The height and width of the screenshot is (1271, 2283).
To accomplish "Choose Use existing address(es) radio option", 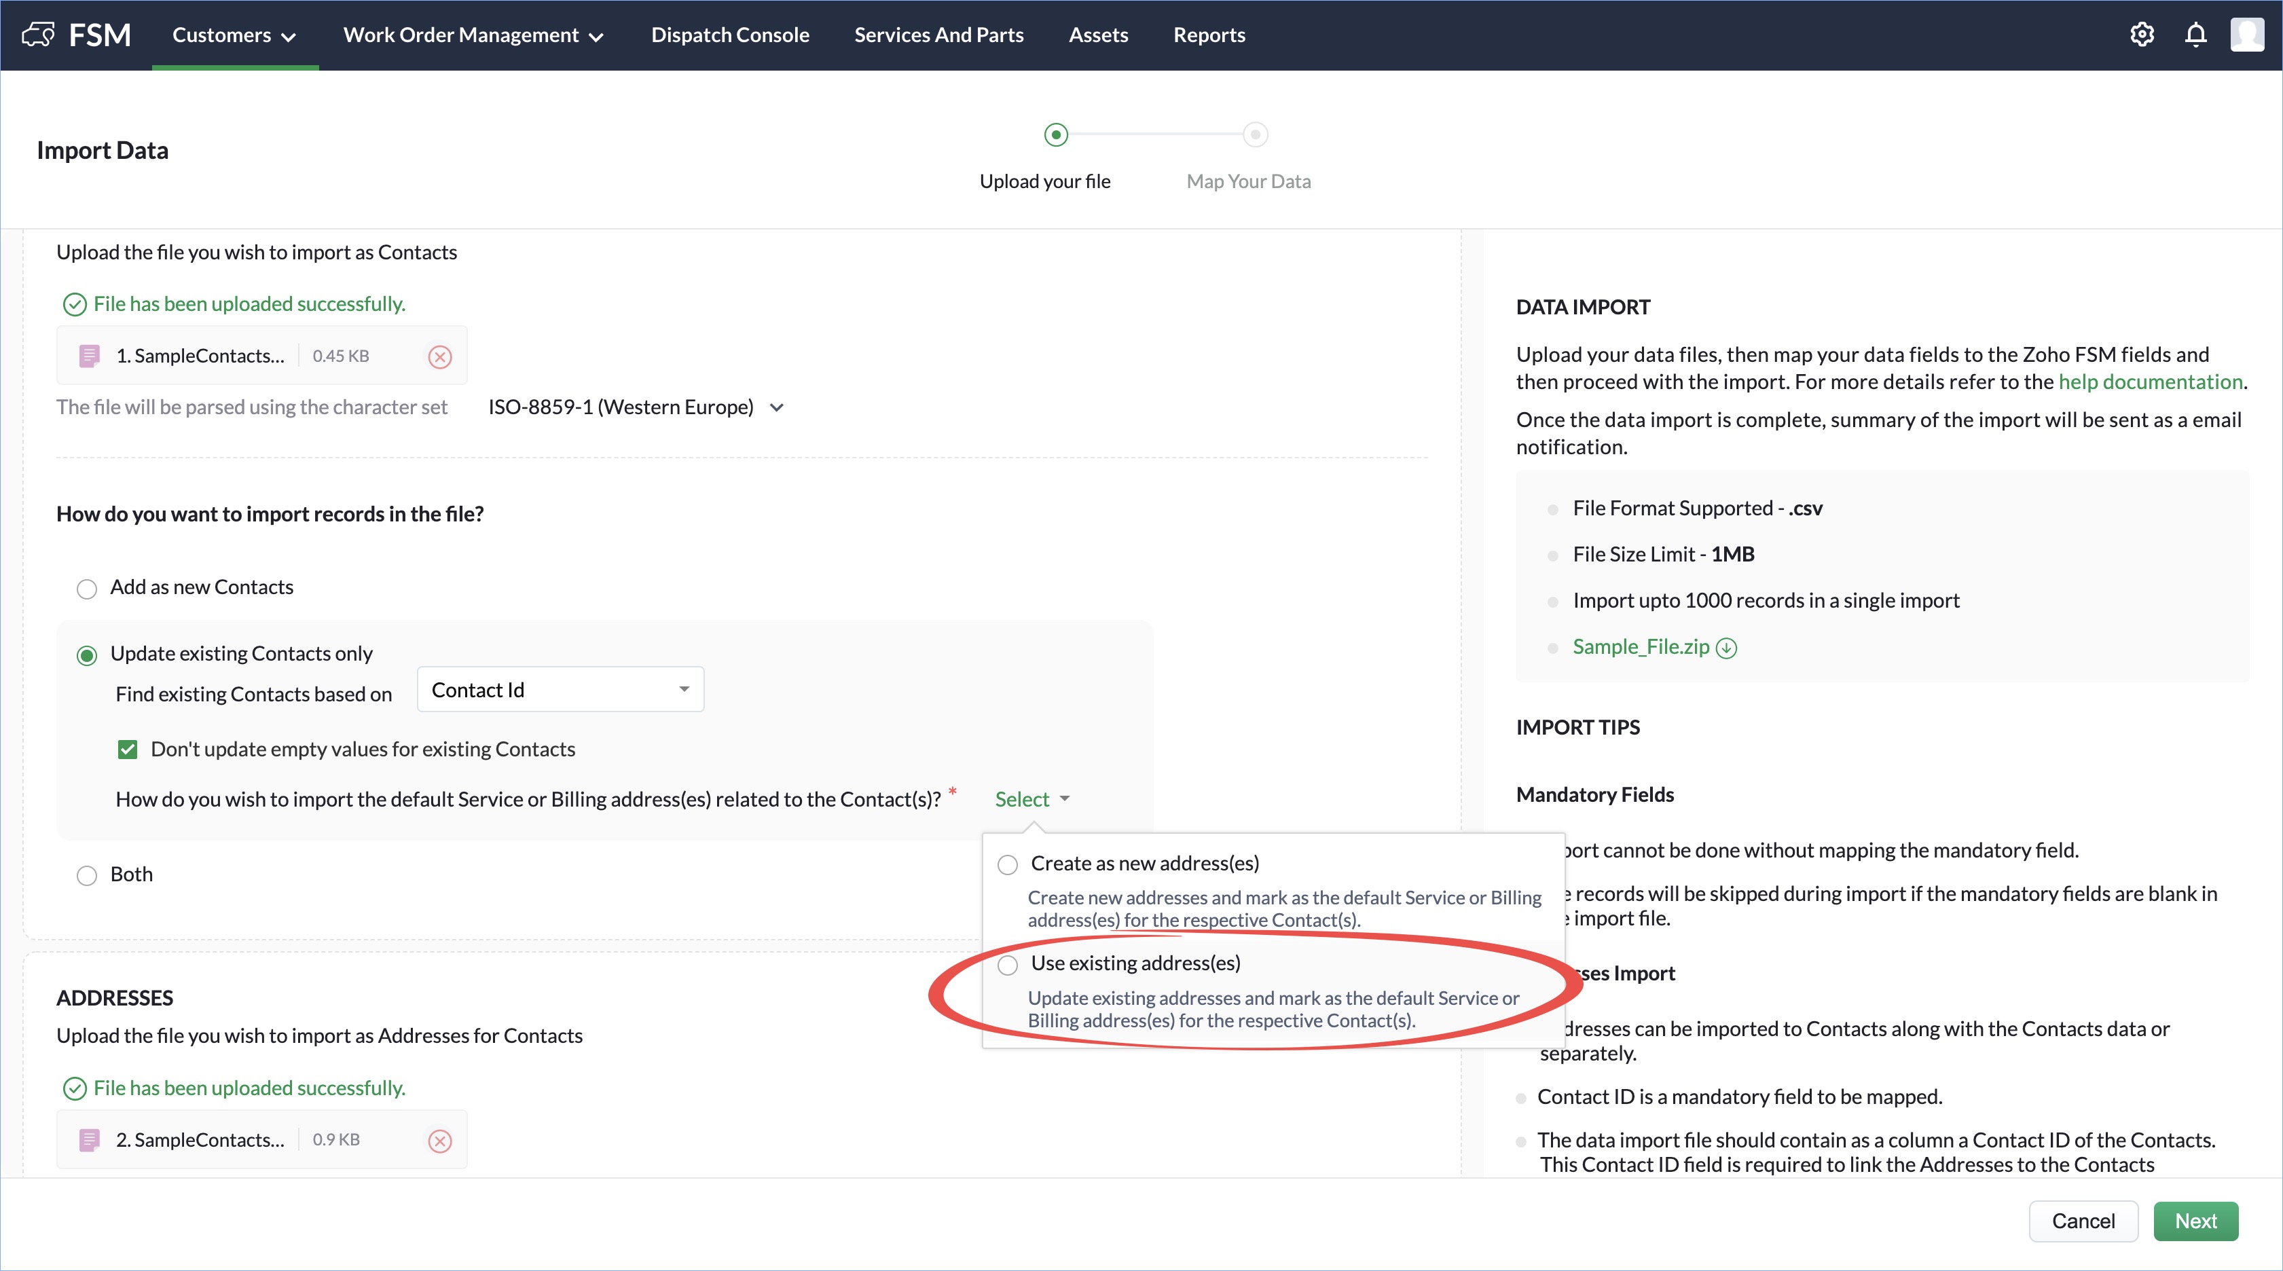I will tap(1008, 964).
